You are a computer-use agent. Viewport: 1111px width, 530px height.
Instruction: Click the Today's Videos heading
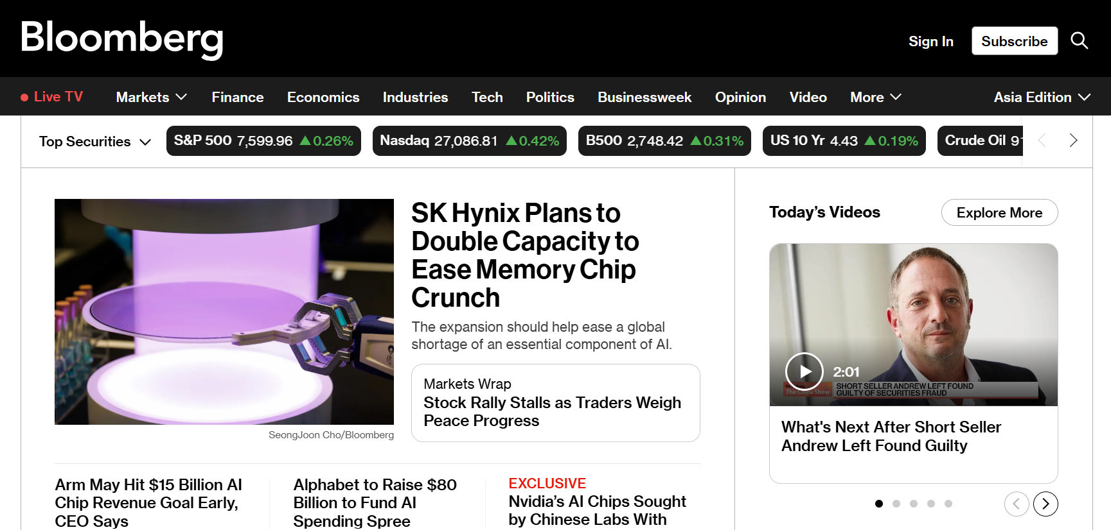click(x=824, y=212)
